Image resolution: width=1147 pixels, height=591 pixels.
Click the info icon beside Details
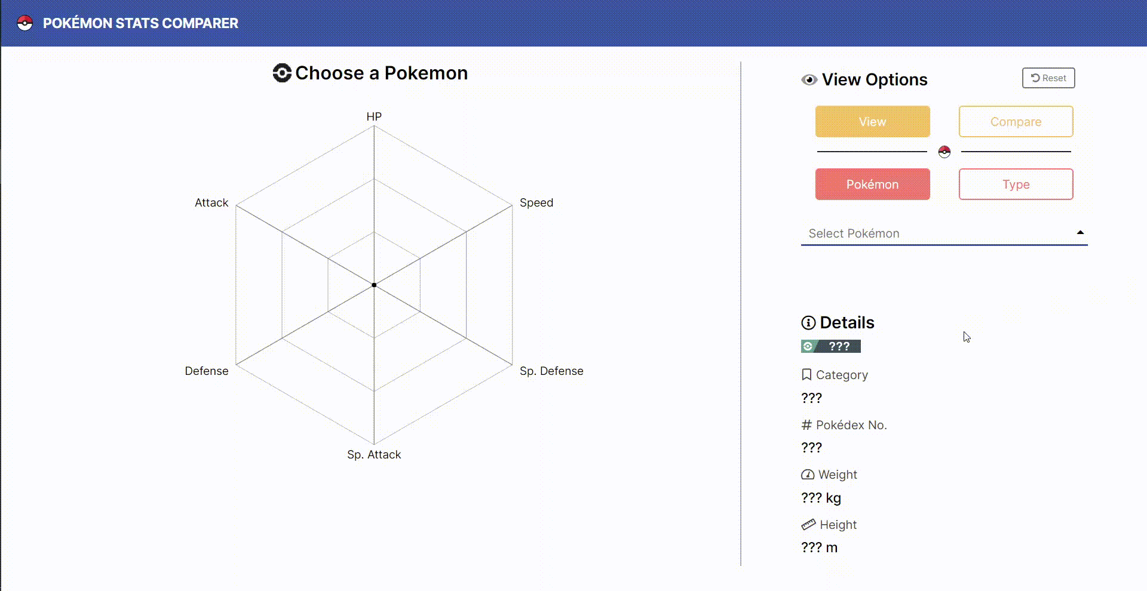point(809,322)
